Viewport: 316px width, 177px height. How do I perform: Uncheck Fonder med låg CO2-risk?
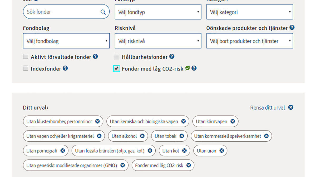(x=116, y=68)
